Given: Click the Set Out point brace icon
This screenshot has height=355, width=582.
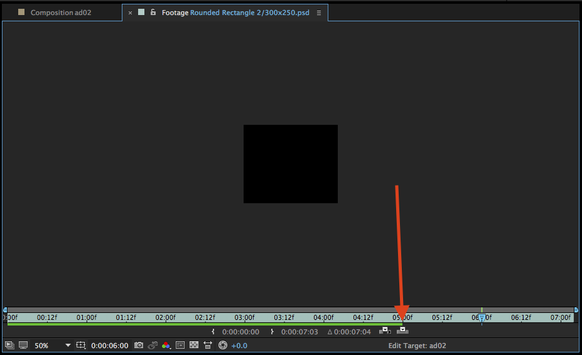Looking at the screenshot, I should [x=272, y=332].
